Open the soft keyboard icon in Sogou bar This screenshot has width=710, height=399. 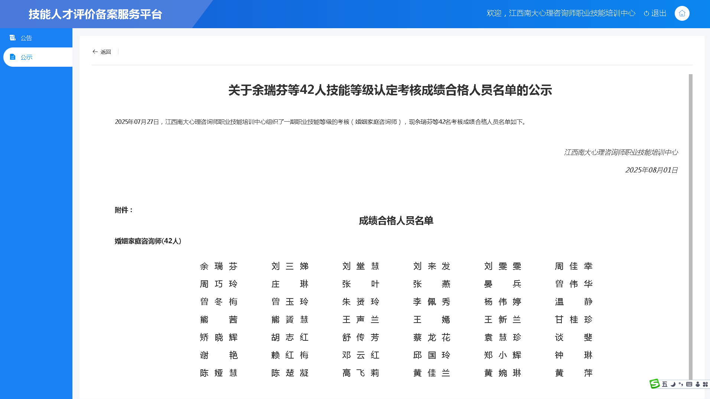point(689,385)
